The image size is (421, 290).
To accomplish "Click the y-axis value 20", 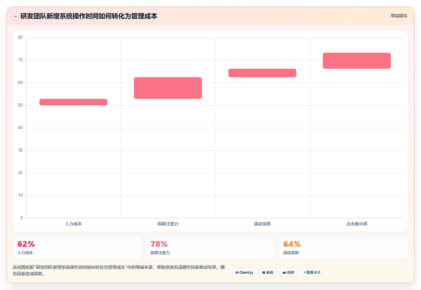I will pyautogui.click(x=20, y=173).
